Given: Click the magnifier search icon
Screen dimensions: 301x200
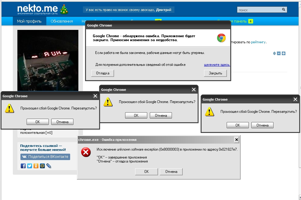Looking at the screenshot, I should [284, 9].
